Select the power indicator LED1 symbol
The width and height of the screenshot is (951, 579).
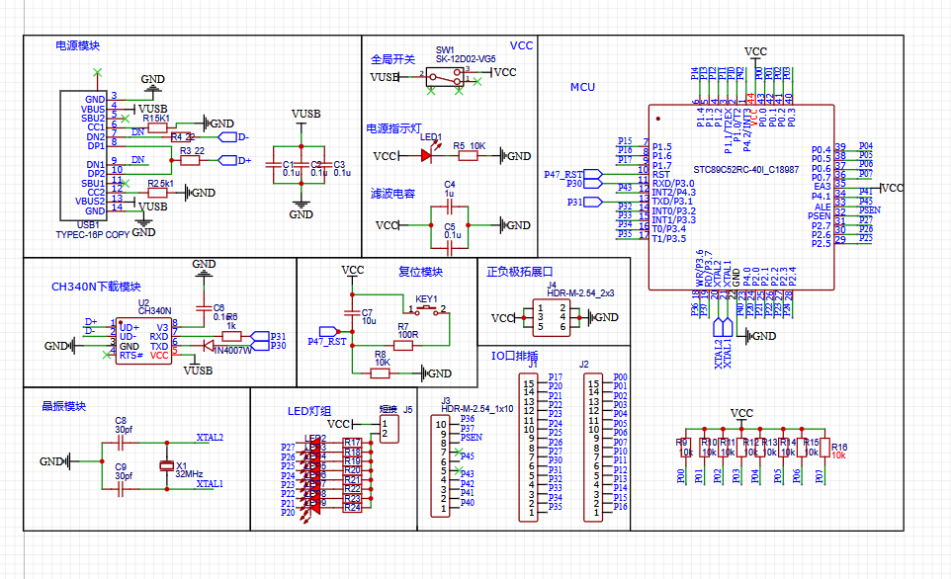(x=428, y=155)
